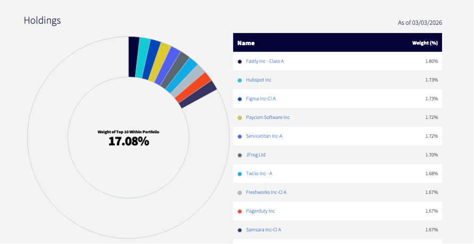Click the orange dot beside Pagerduty Inc
474x244 pixels.
click(x=240, y=211)
